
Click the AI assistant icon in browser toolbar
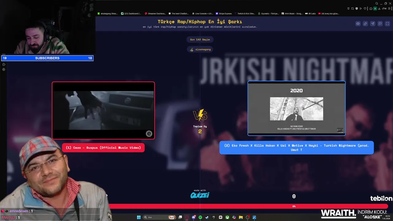click(384, 8)
